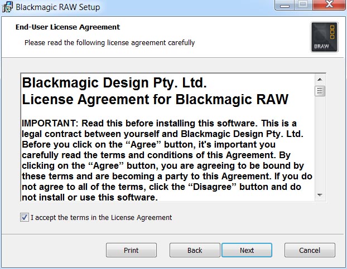Click the BRAW logo icon
The width and height of the screenshot is (347, 269).
pyautogui.click(x=324, y=37)
